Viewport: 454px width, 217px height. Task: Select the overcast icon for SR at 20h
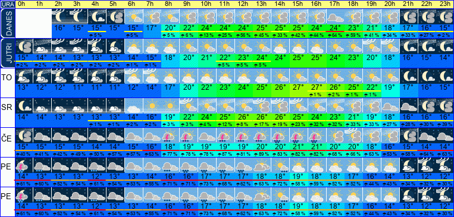click(x=389, y=106)
